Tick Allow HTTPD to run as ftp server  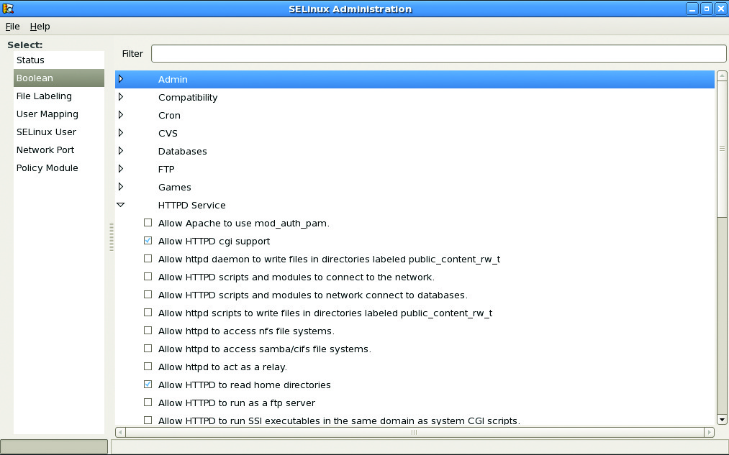pos(148,403)
